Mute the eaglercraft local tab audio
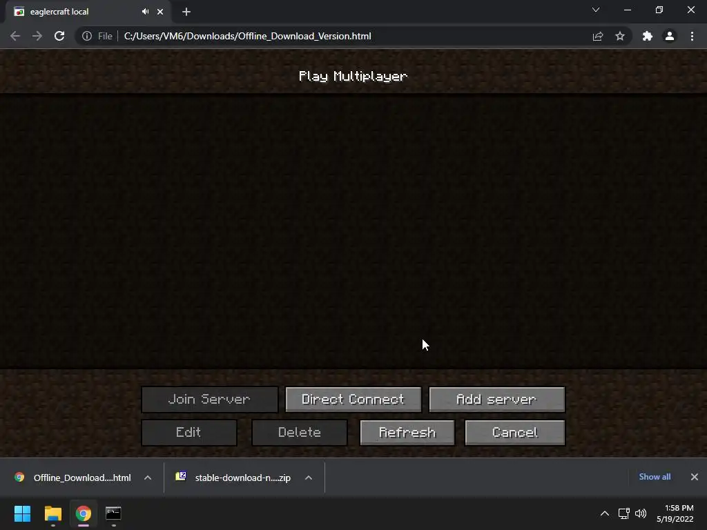 (x=145, y=12)
